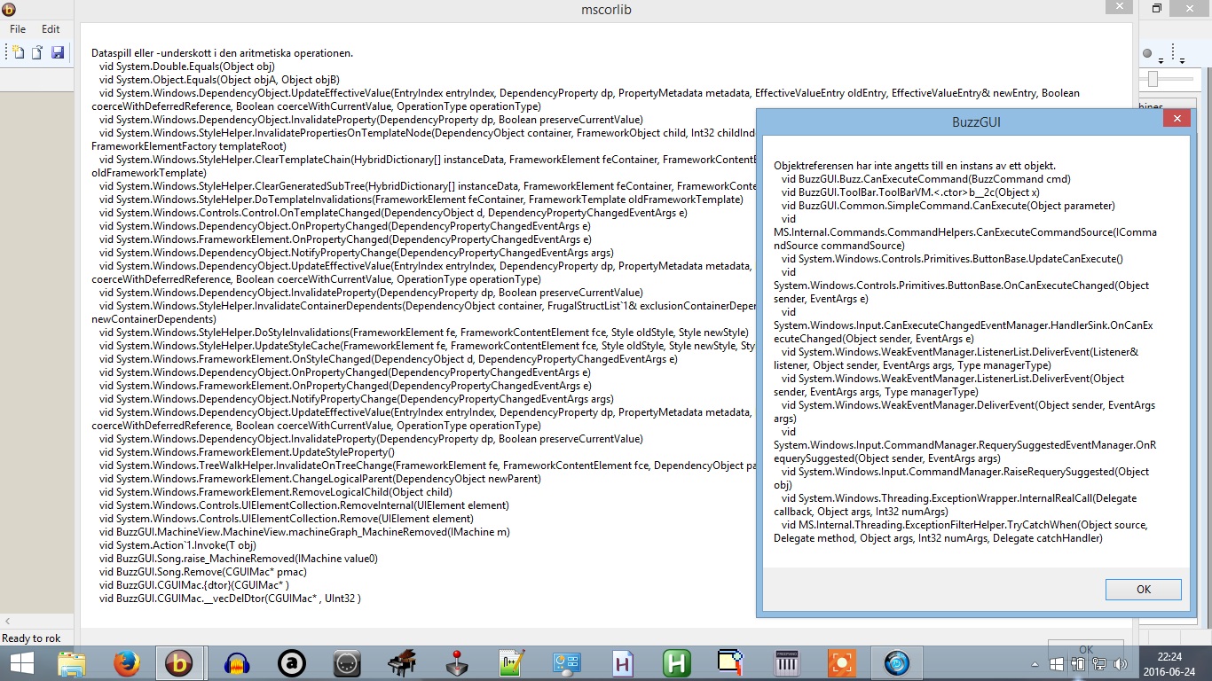1212x681 pixels.
Task: Click 'BuzzGUI.CGUIMac.__vecDelDtor' stack line
Action: pos(230,599)
